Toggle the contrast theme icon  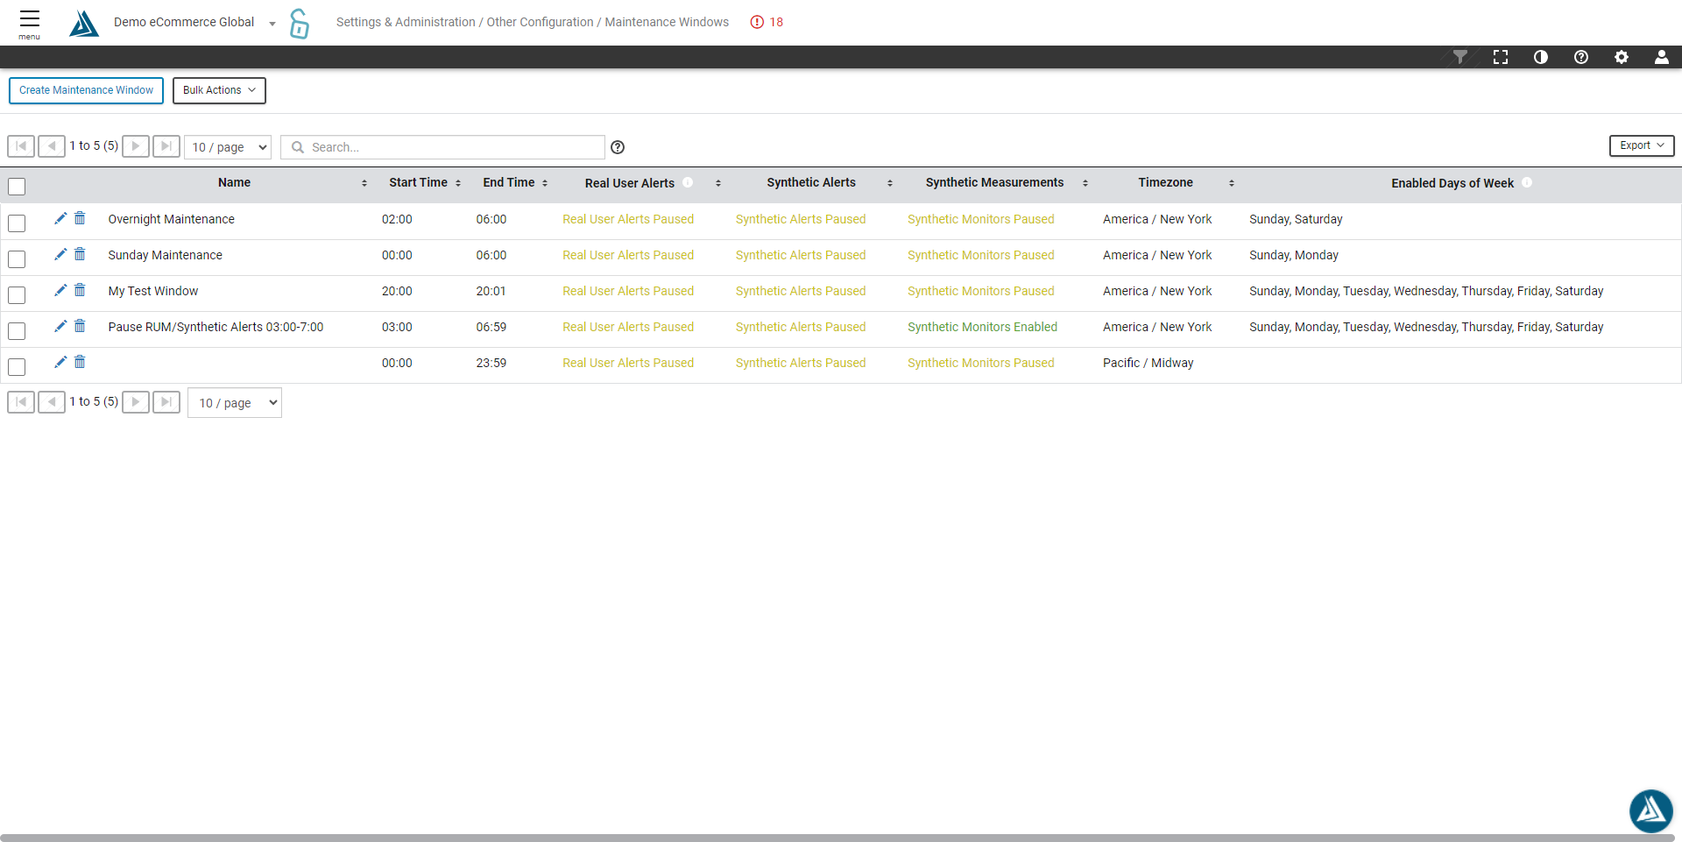1540,57
